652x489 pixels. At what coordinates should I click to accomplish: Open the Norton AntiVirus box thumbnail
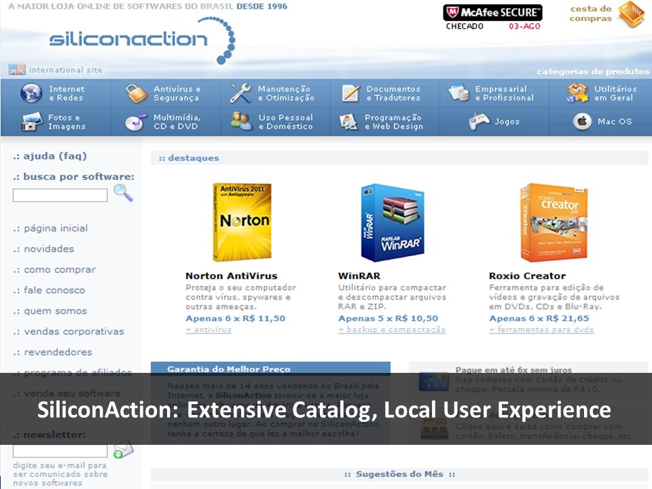(242, 222)
